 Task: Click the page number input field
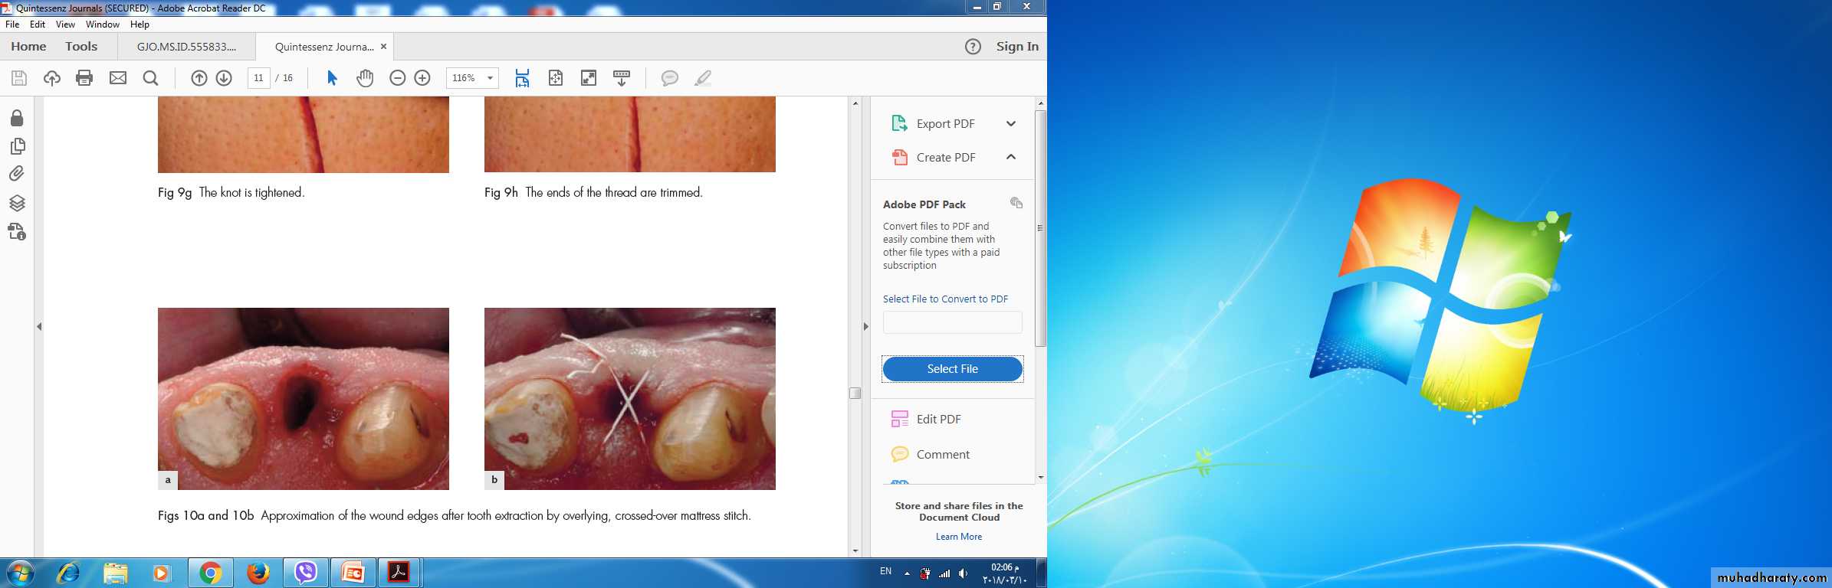coord(258,78)
